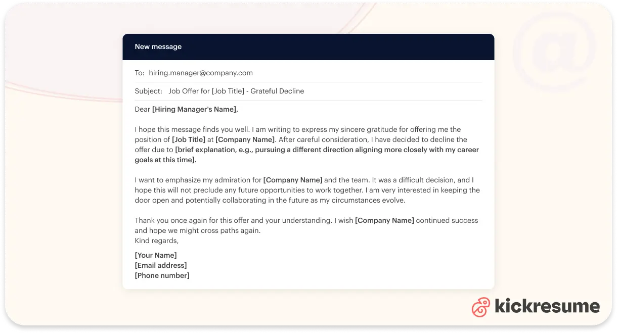Select the [Phone number] signature placeholder
Image resolution: width=617 pixels, height=333 pixels.
point(162,275)
